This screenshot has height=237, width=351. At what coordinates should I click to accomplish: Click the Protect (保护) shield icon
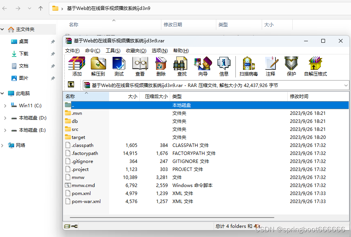tap(291, 63)
